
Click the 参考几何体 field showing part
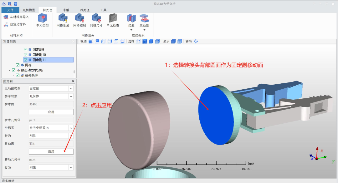tap(51, 120)
